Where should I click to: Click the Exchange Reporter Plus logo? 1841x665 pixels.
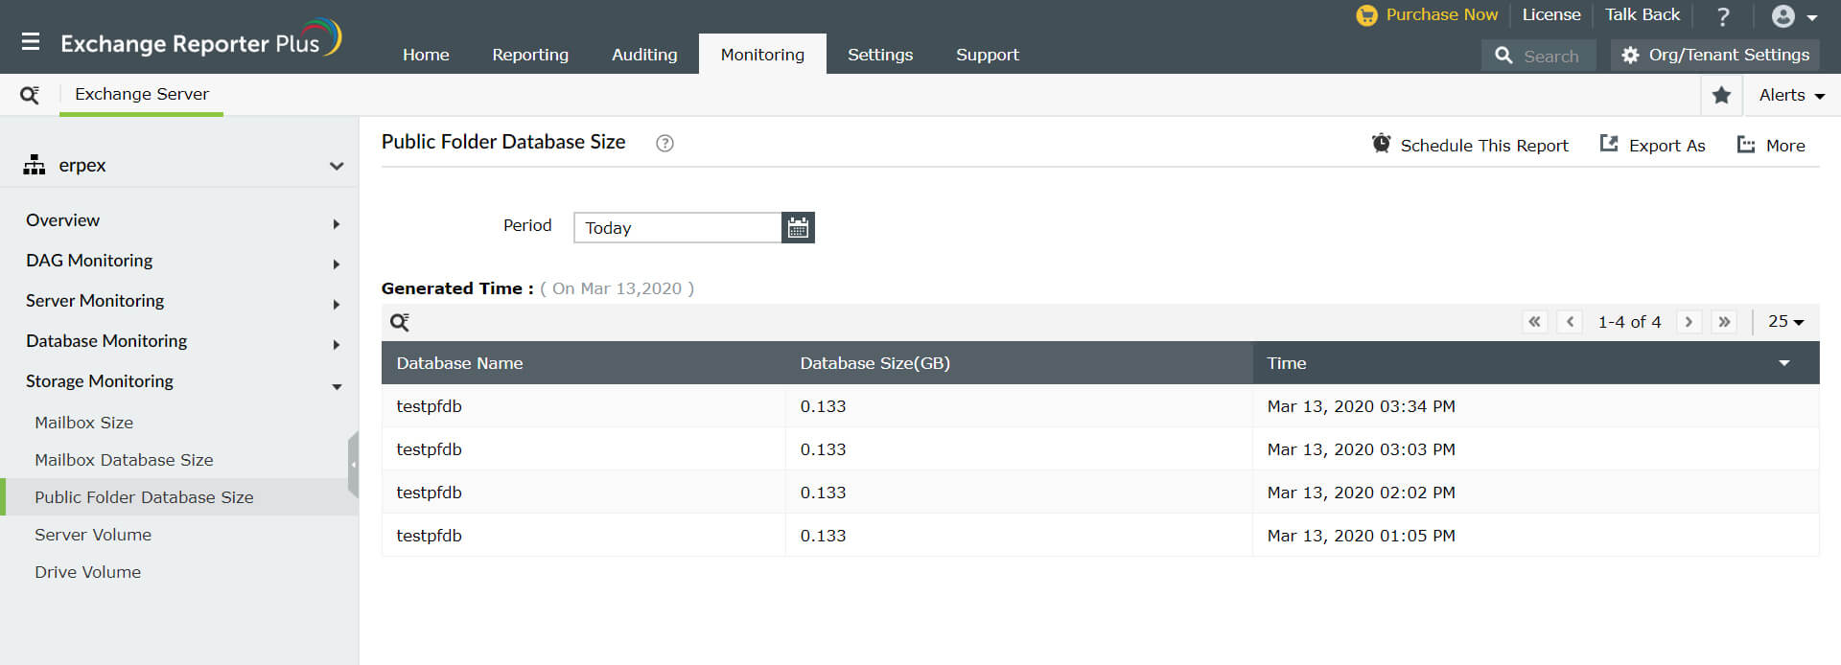click(x=200, y=39)
